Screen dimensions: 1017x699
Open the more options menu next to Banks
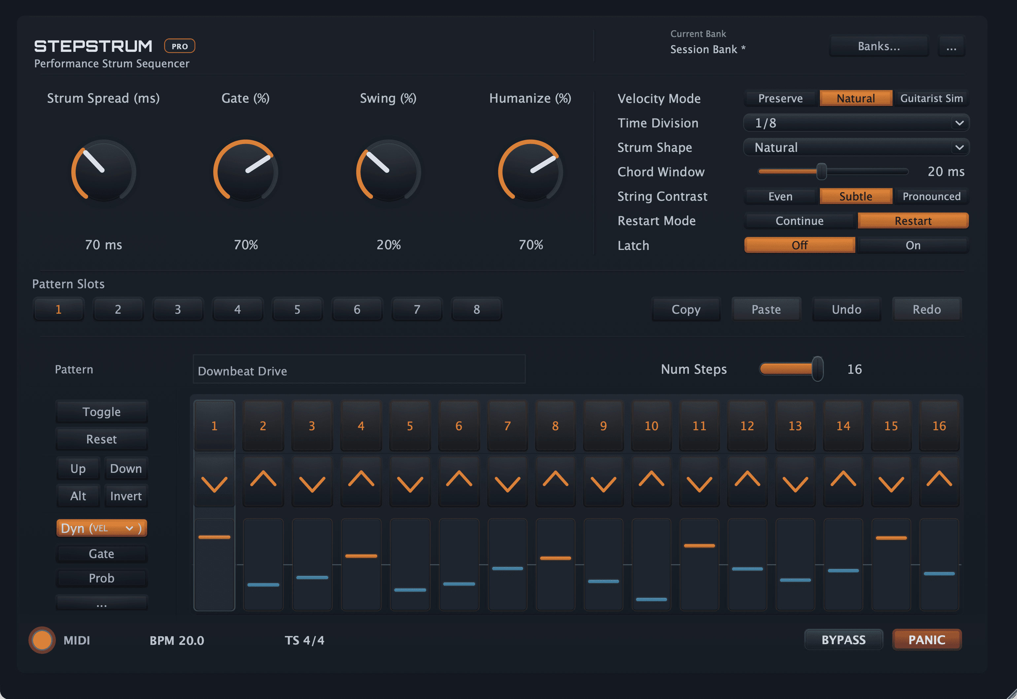(951, 46)
